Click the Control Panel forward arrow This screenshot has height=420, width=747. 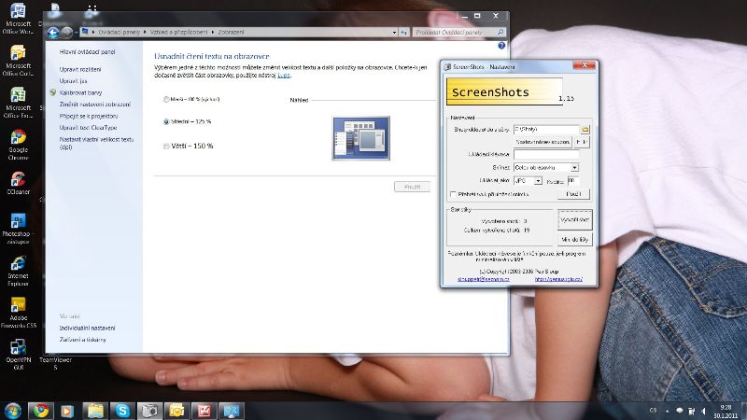67,33
